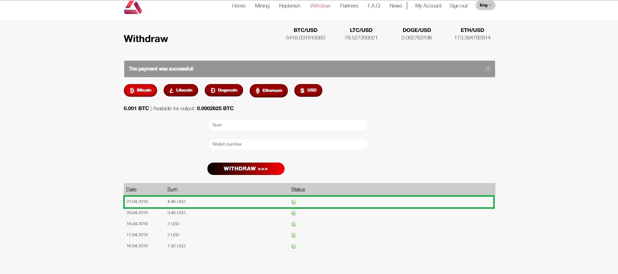This screenshot has height=274, width=618.
Task: Dismiss the payment successful notification
Action: pyautogui.click(x=488, y=69)
